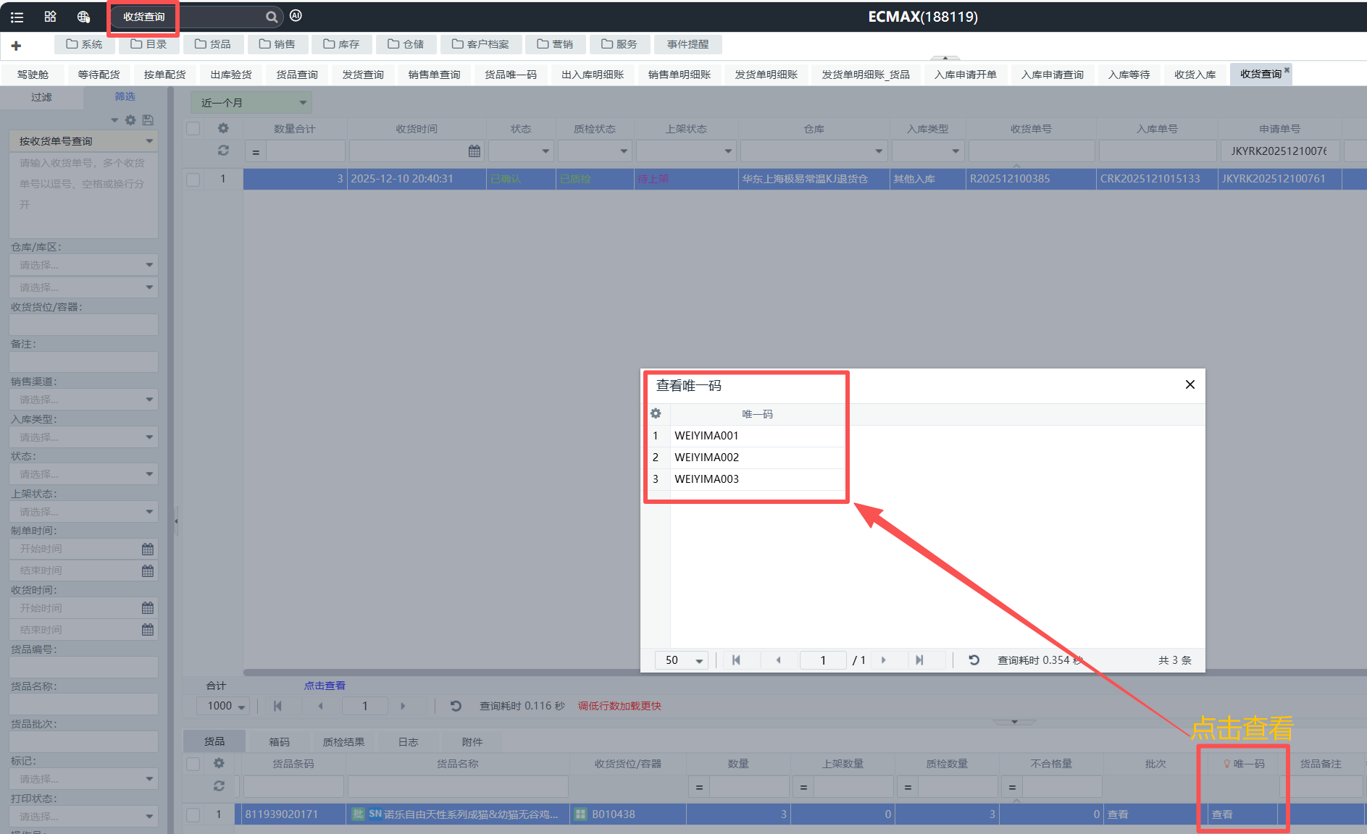
Task: Refresh the unique code dialog results
Action: [974, 660]
